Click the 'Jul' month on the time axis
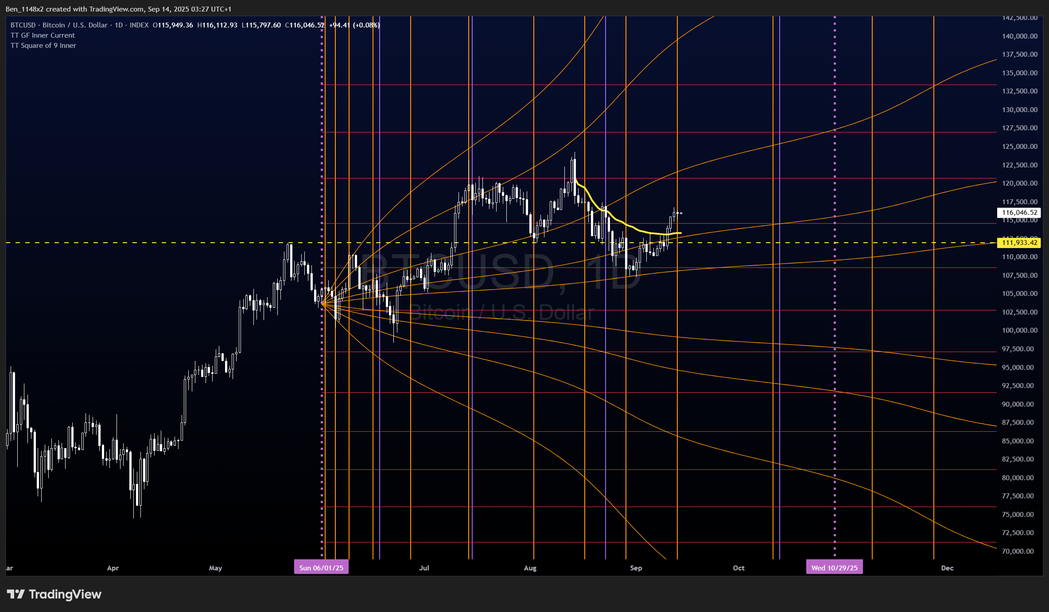1049x612 pixels. pyautogui.click(x=424, y=568)
